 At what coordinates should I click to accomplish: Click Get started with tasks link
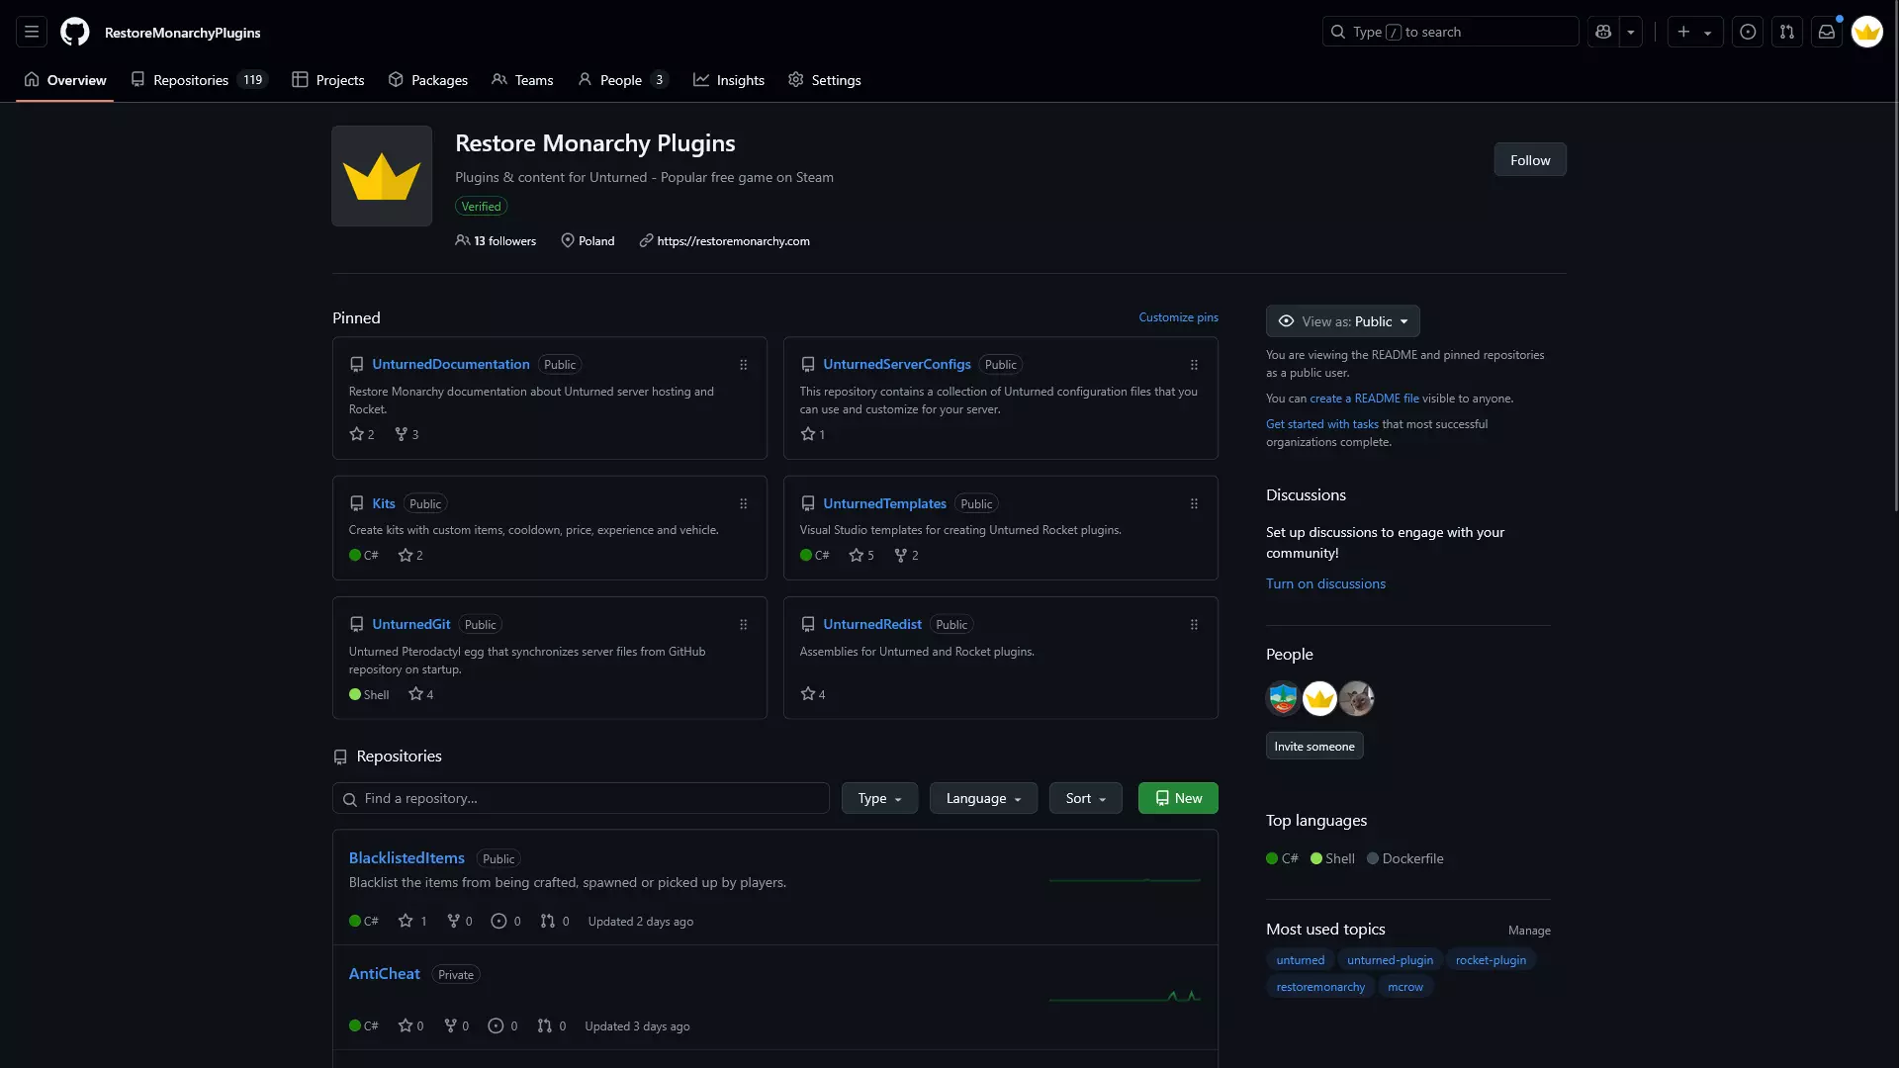point(1322,424)
